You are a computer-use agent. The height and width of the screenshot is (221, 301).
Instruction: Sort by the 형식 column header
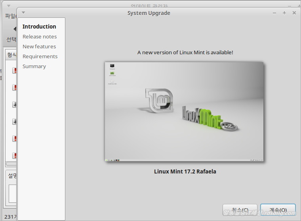pyautogui.click(x=11, y=55)
